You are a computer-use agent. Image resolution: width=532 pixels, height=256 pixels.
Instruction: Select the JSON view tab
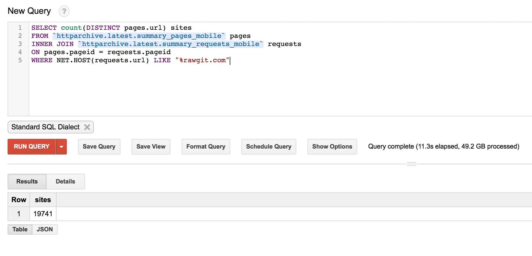point(45,229)
